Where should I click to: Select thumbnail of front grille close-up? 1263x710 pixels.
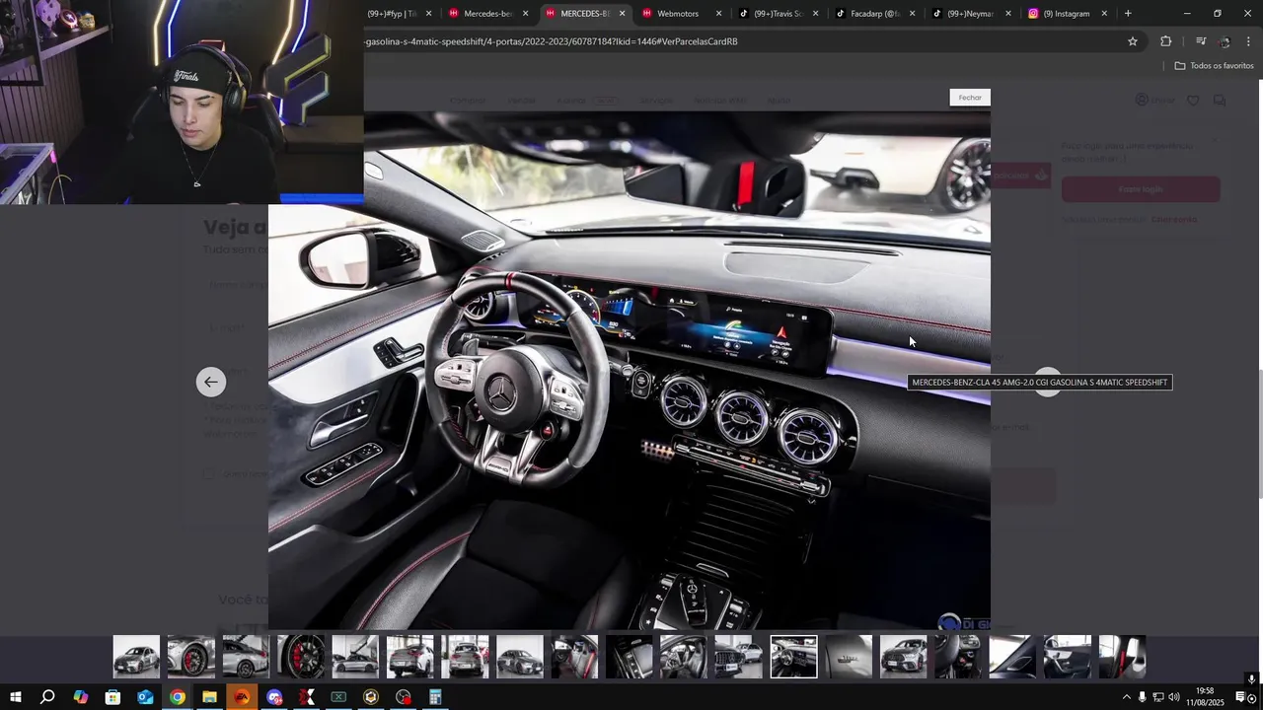click(x=739, y=657)
